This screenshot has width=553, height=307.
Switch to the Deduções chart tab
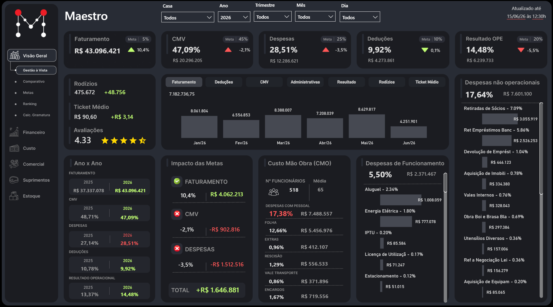pyautogui.click(x=224, y=82)
